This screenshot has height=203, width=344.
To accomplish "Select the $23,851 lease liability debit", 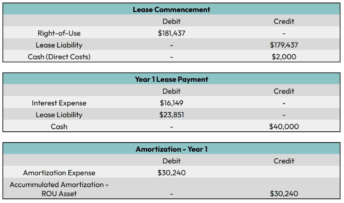I will [x=172, y=115].
